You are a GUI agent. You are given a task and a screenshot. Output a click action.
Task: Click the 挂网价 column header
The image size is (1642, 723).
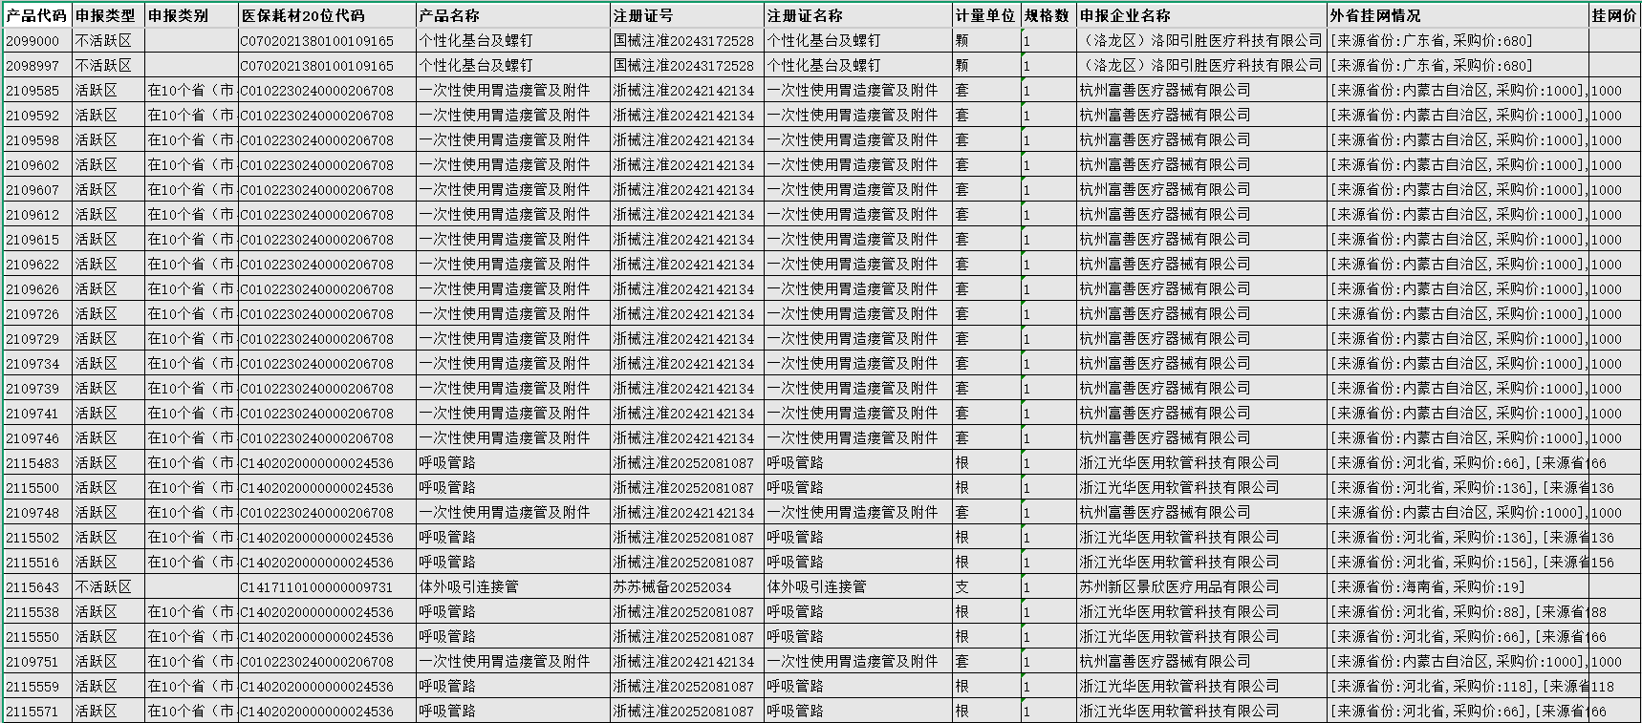(1613, 16)
